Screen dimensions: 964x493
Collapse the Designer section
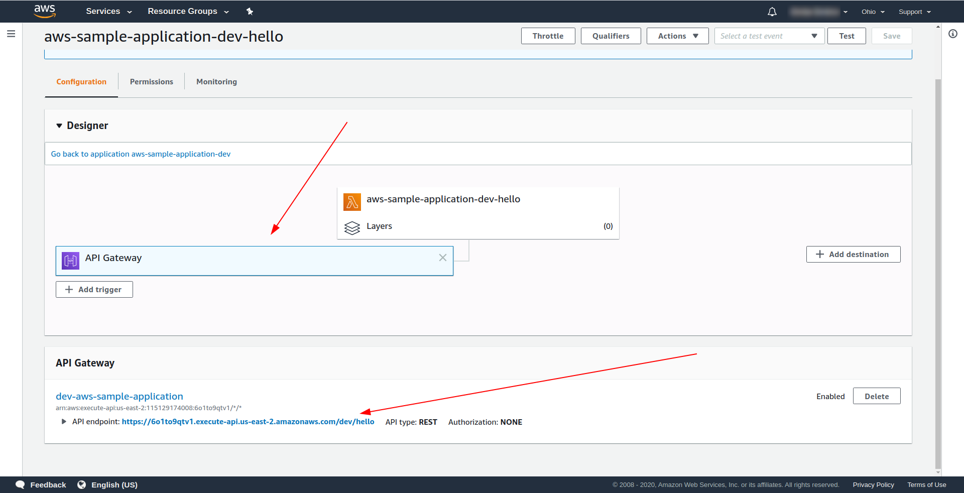point(59,126)
